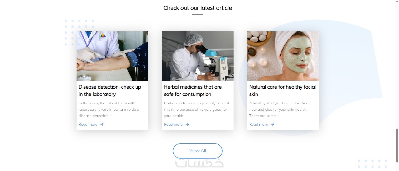Screen dimensions: 399x171
Task: Open the microscope scientist image
Action: 198,56
